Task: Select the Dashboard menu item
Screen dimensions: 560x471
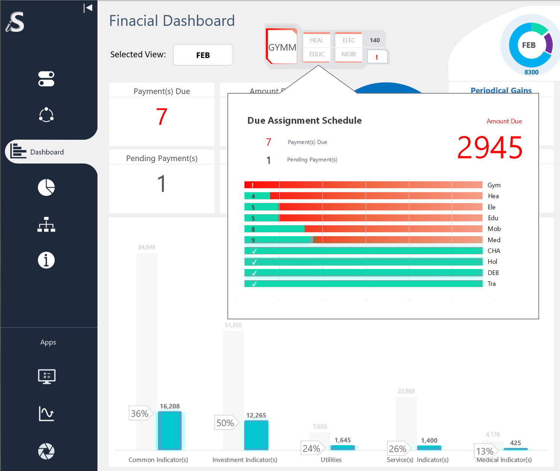Action: pyautogui.click(x=47, y=152)
